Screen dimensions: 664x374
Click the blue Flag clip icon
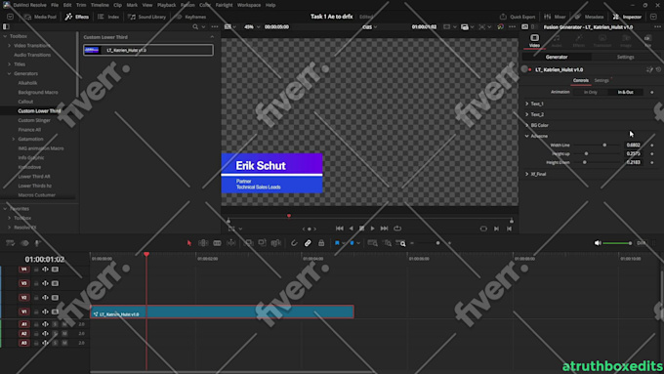click(337, 243)
